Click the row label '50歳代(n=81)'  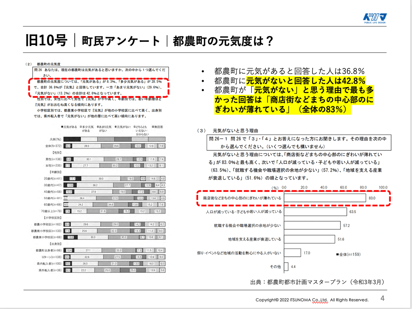[53, 198]
